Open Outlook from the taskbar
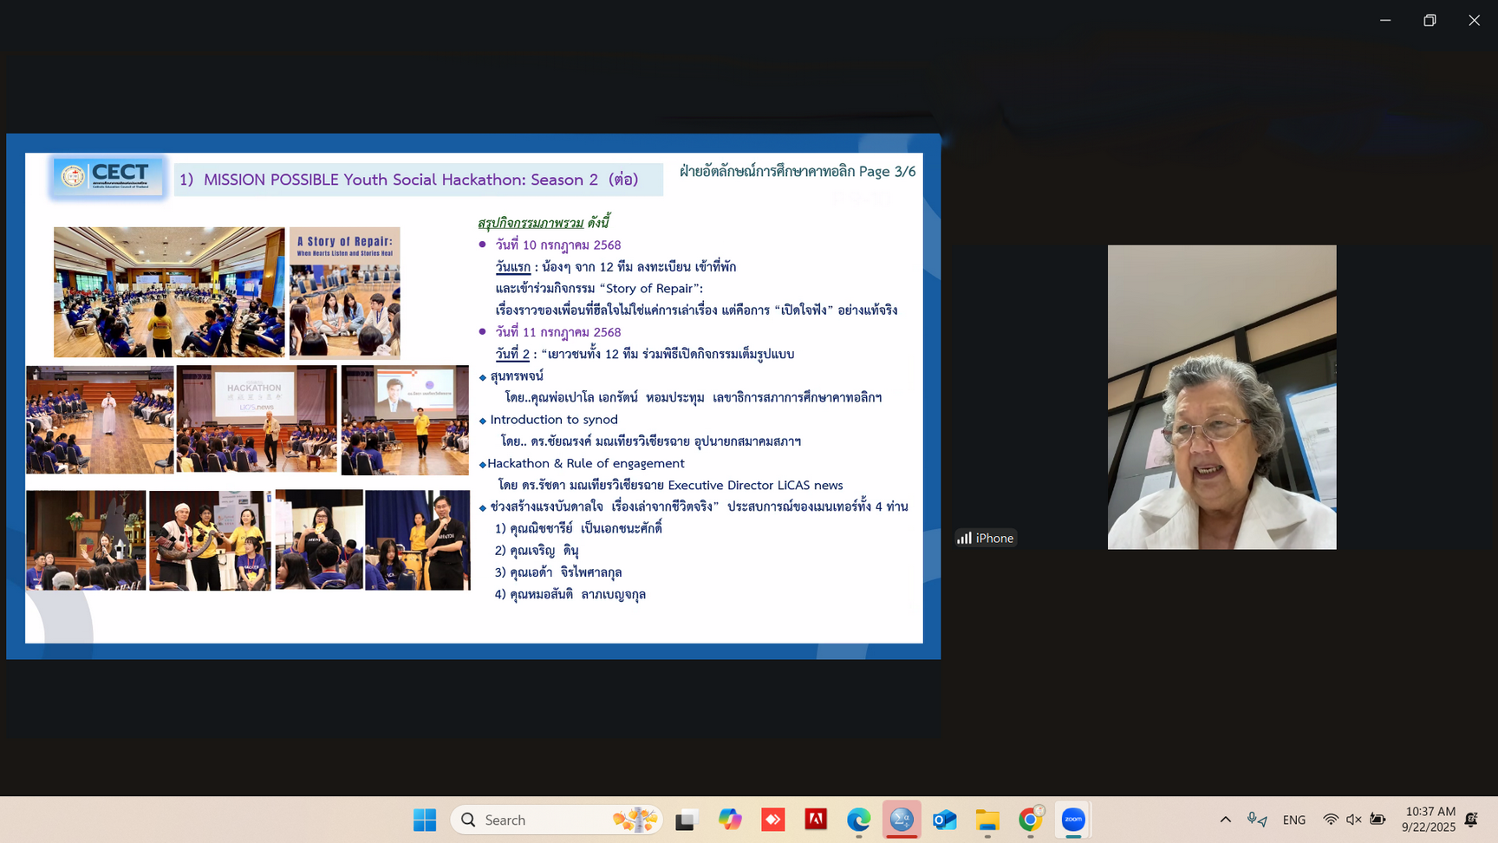The image size is (1498, 843). (944, 820)
